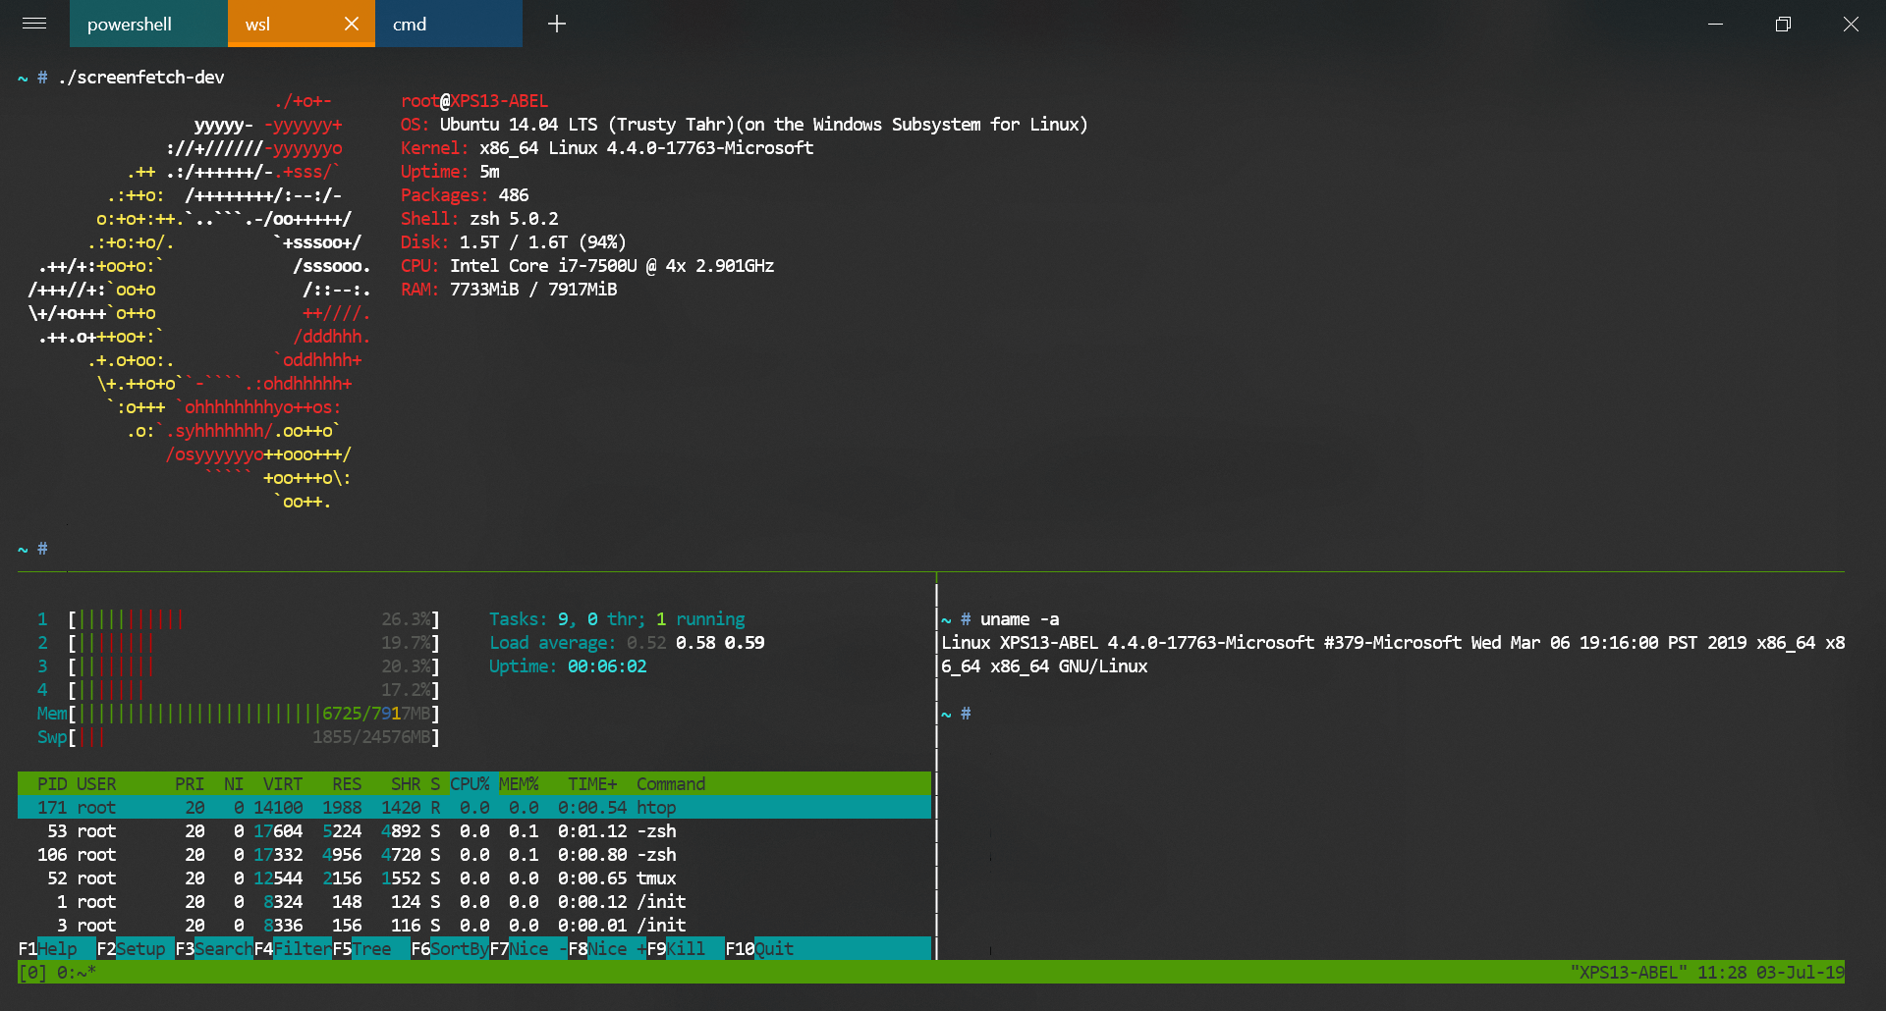
Task: Sort by PRI column header
Action: [x=190, y=784]
